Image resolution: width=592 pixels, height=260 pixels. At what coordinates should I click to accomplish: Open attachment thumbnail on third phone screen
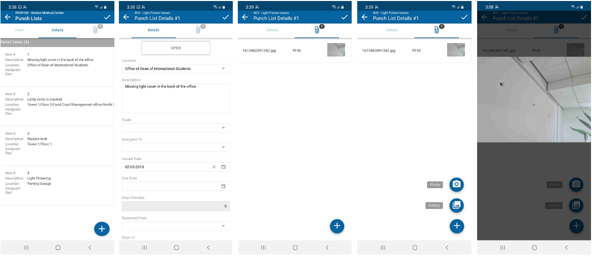click(x=336, y=49)
